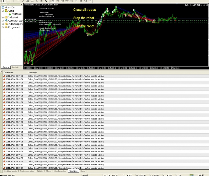Open the Comune tab in Navigator

[x=6, y=67]
